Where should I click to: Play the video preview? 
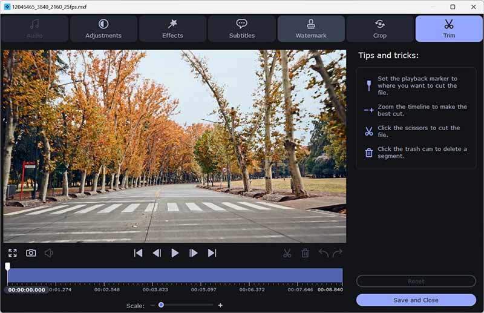tap(175, 253)
